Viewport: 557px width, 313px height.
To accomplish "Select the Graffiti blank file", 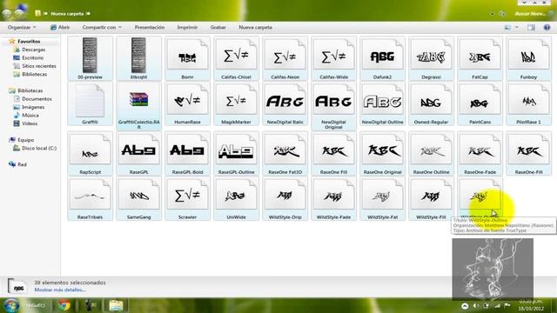I will point(90,103).
